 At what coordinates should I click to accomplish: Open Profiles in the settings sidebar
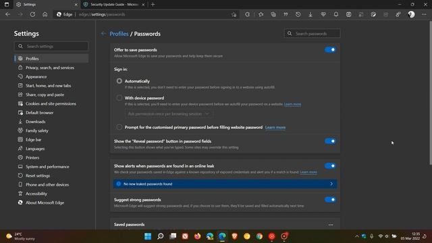click(x=51, y=59)
